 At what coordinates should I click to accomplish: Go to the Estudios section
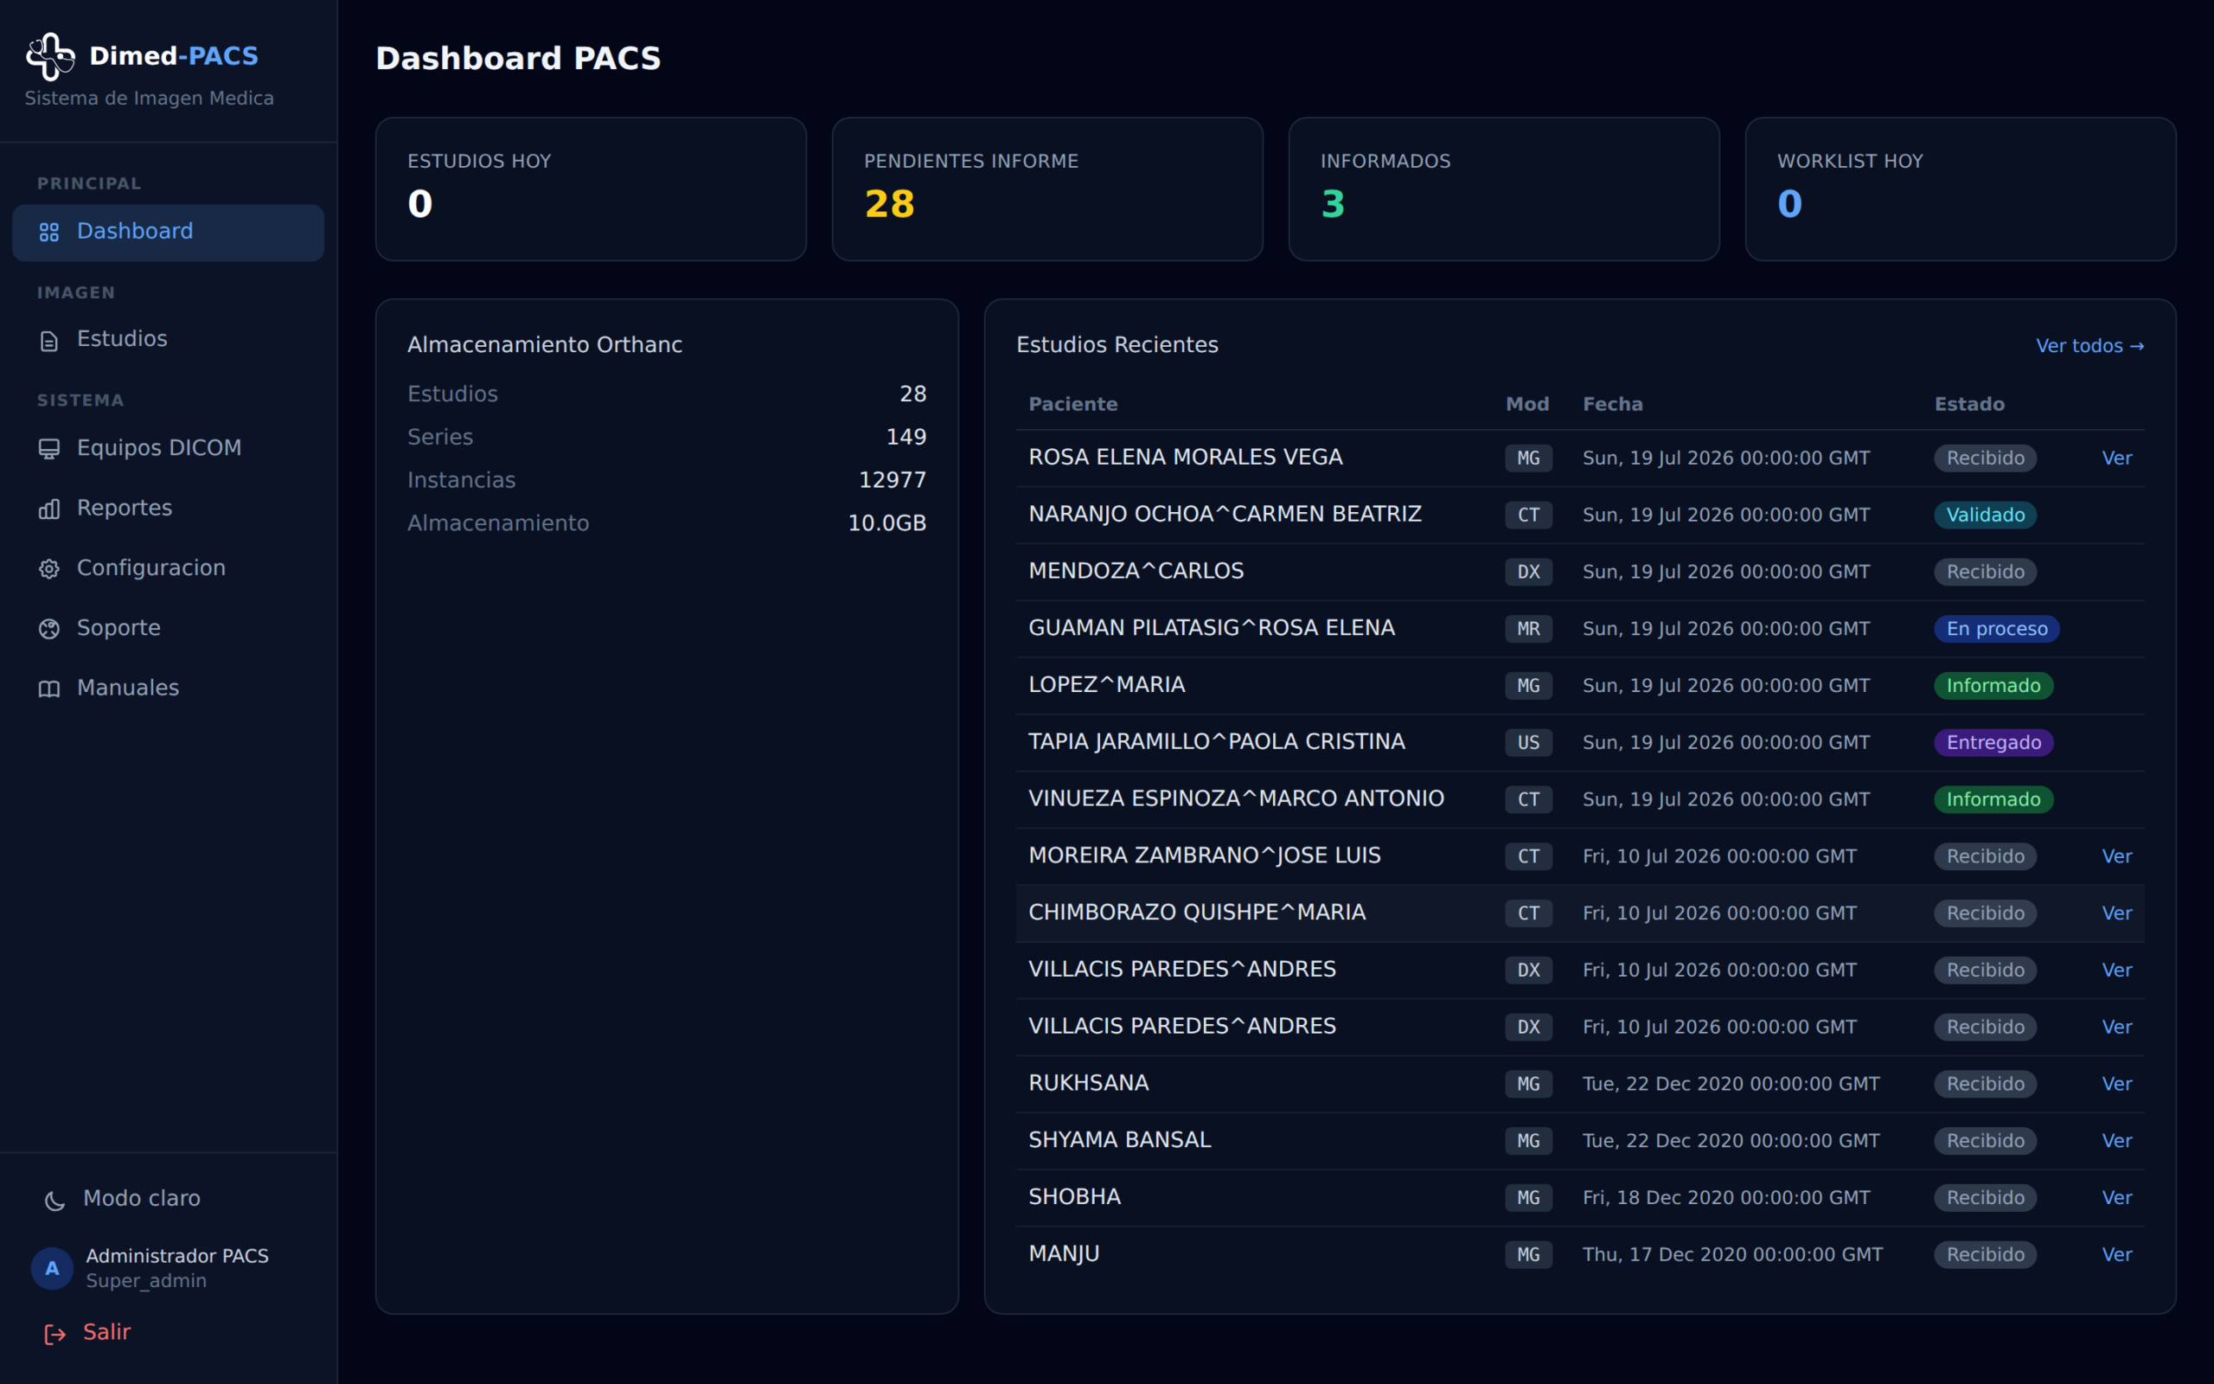[x=169, y=340]
